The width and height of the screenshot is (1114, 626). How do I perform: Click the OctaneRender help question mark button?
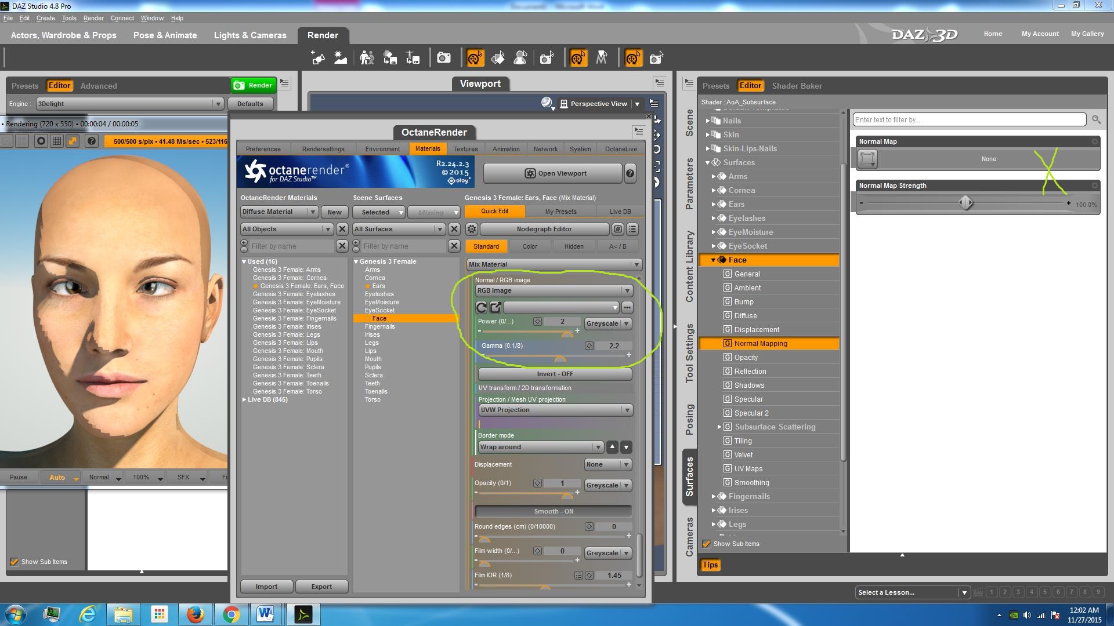(x=630, y=173)
